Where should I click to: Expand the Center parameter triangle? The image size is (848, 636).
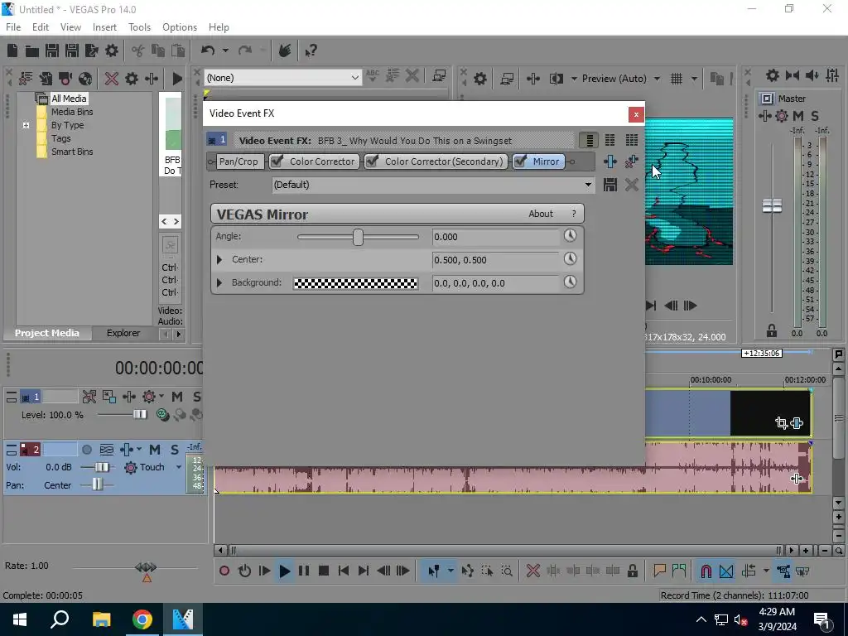pyautogui.click(x=219, y=259)
